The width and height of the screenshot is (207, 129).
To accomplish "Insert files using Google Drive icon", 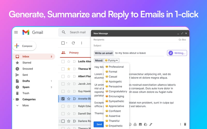I will coord(135,124).
